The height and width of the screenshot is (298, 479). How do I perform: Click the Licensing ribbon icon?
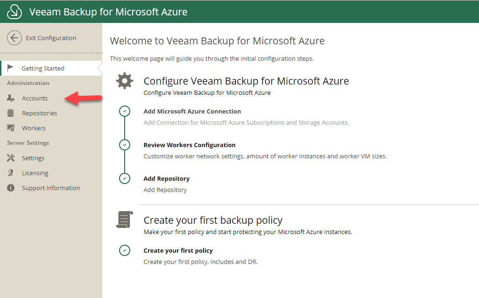click(10, 173)
